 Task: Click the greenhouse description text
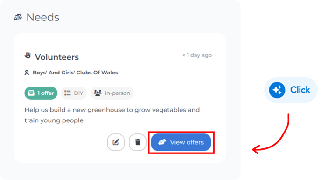point(112,115)
